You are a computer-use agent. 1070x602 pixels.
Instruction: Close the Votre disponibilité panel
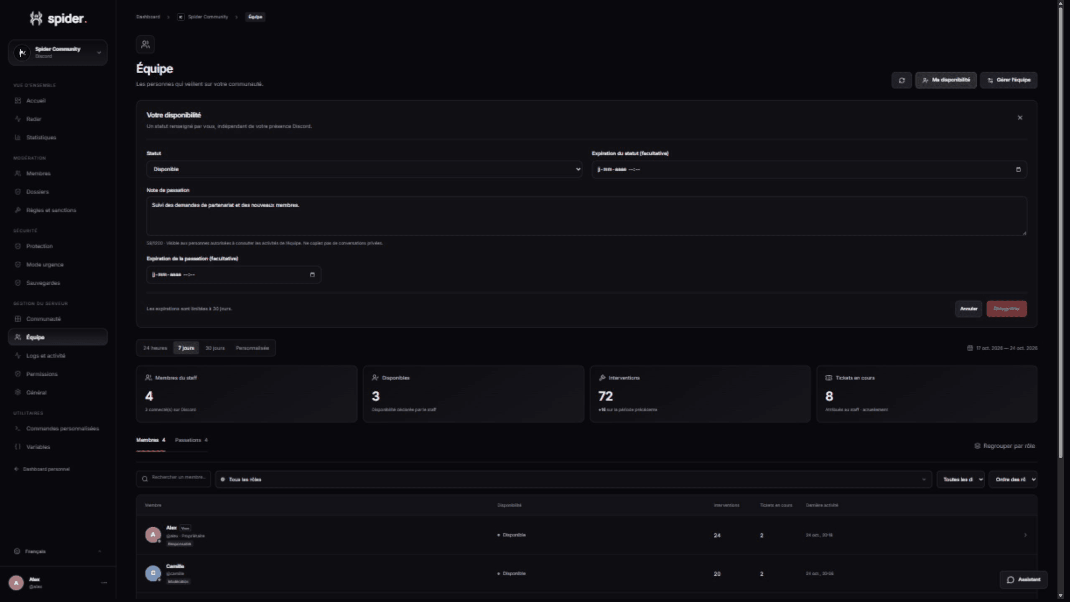[x=1020, y=118]
